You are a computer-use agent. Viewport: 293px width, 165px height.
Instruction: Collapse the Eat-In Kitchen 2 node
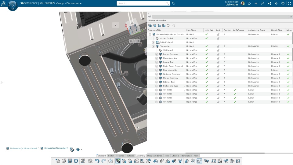(153, 42)
